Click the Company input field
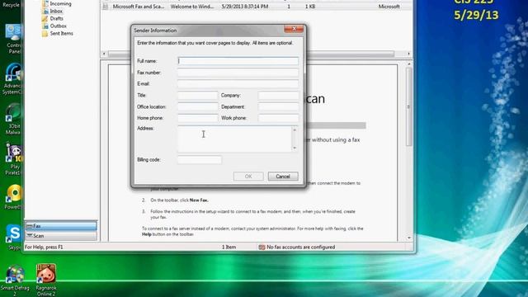The image size is (528, 297). (278, 96)
